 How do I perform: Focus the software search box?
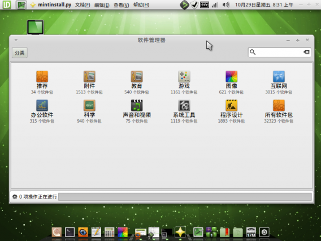pos(279,52)
